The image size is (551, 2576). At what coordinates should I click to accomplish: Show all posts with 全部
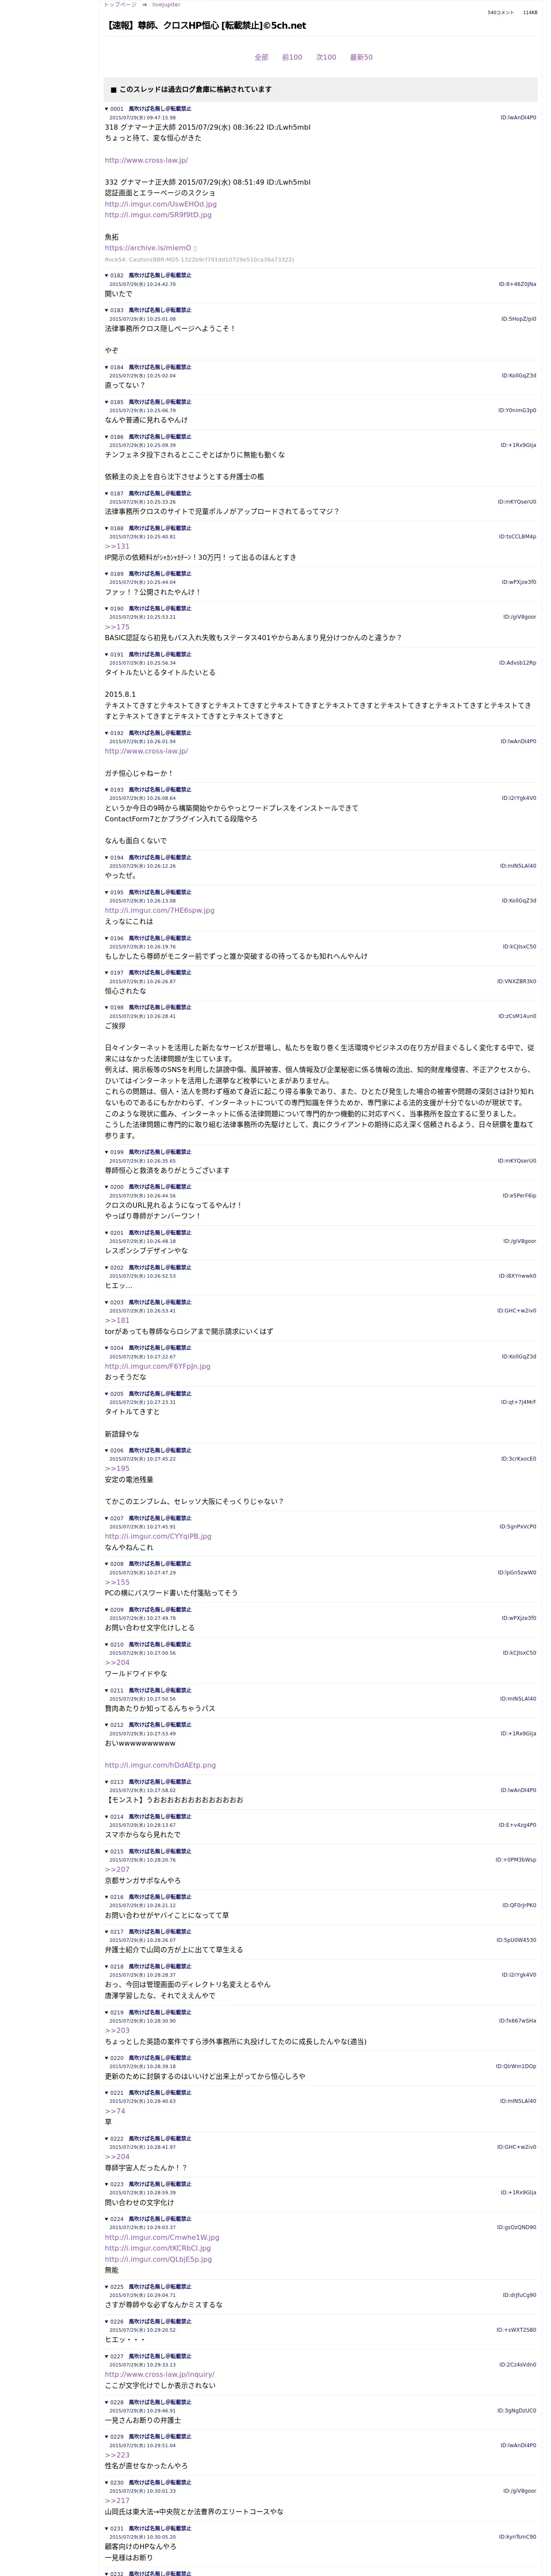click(x=261, y=57)
